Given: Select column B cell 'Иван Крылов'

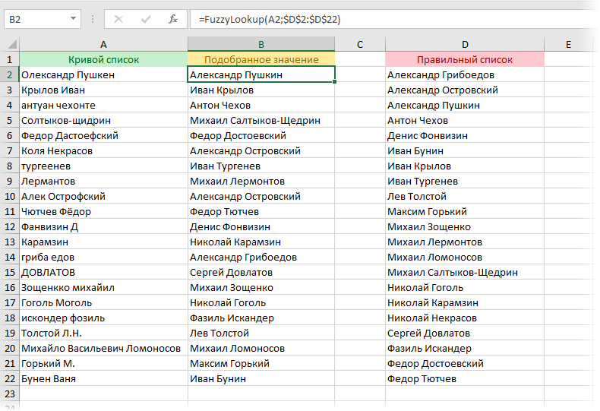Looking at the screenshot, I should click(x=261, y=90).
